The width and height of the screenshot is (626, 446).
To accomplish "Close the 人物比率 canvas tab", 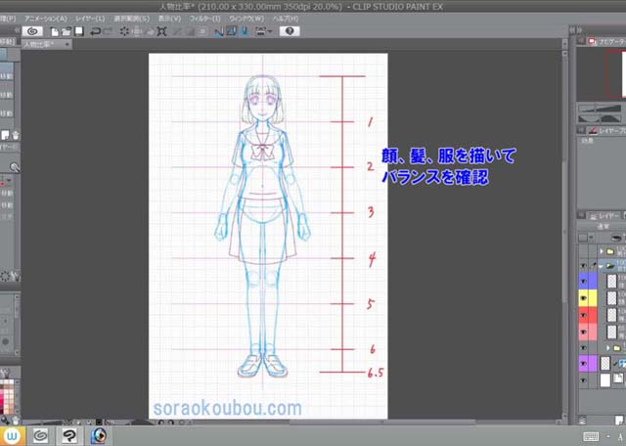I will coord(67,44).
